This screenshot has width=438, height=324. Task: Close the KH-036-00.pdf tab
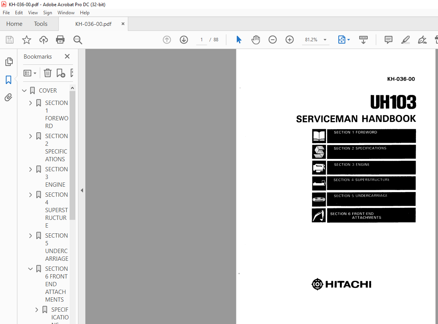point(123,24)
